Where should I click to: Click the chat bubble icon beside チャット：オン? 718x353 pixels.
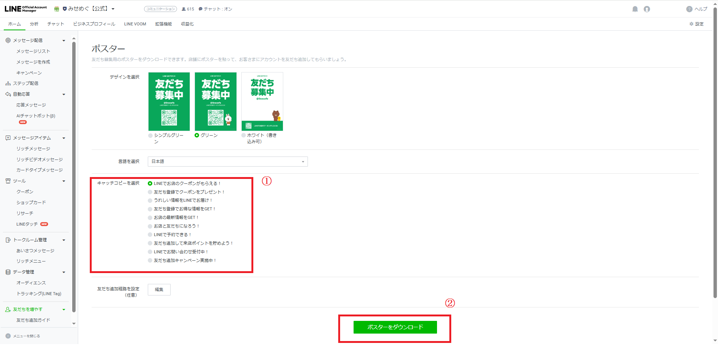tap(201, 9)
